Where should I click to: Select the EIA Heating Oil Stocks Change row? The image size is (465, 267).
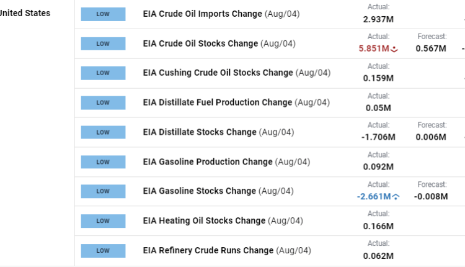(205, 221)
